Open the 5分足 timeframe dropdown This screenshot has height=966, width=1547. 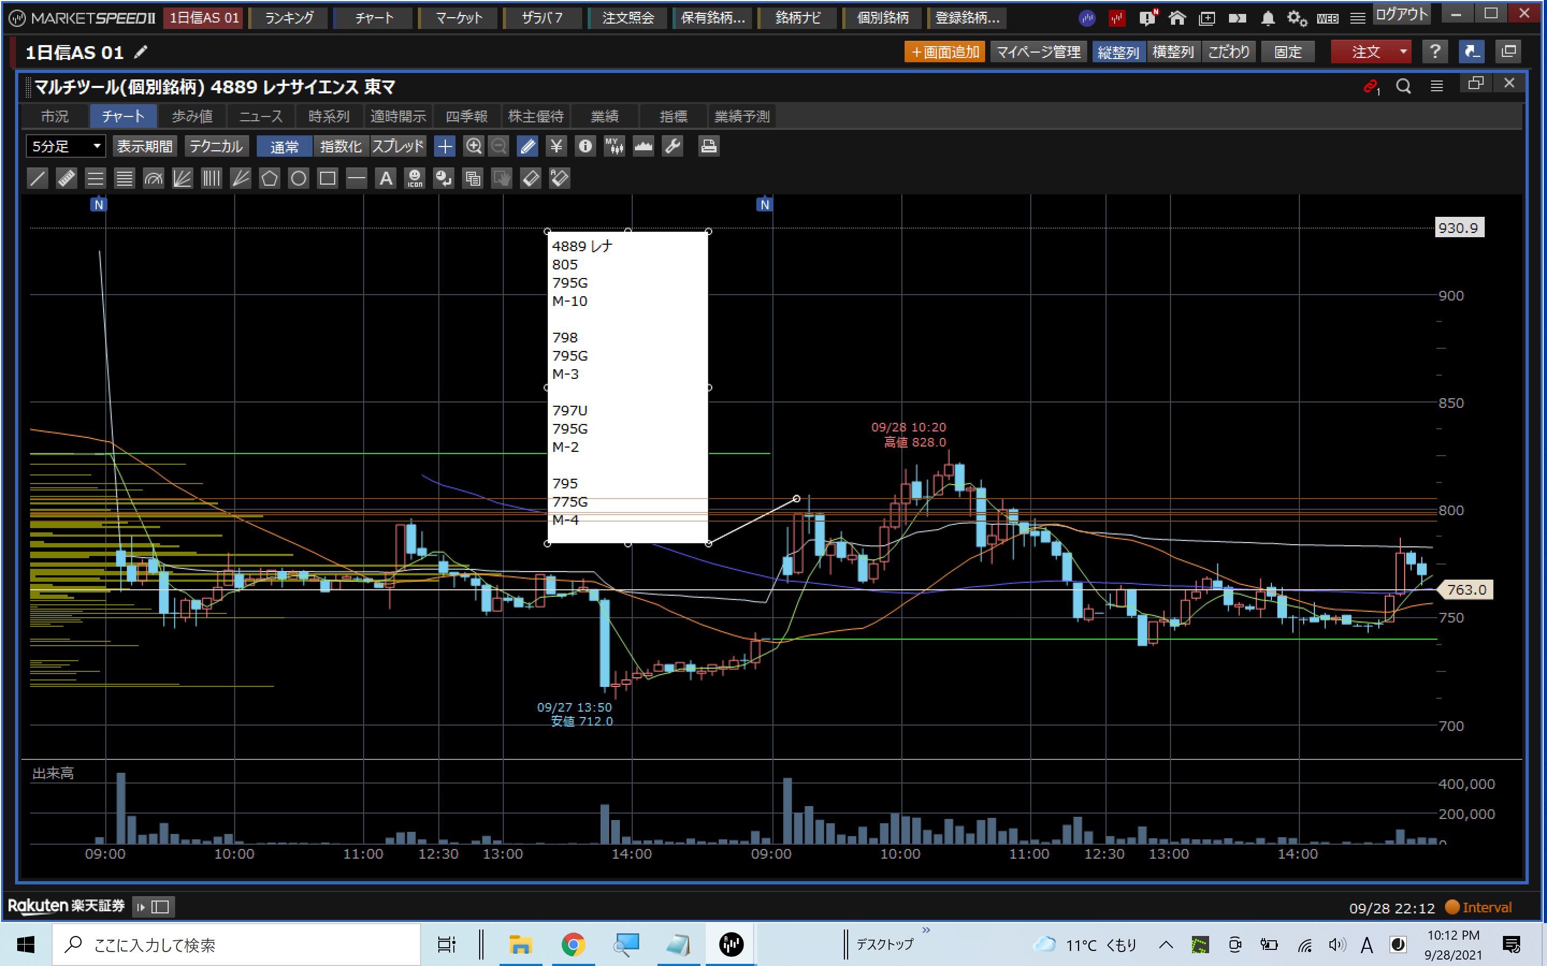point(65,147)
